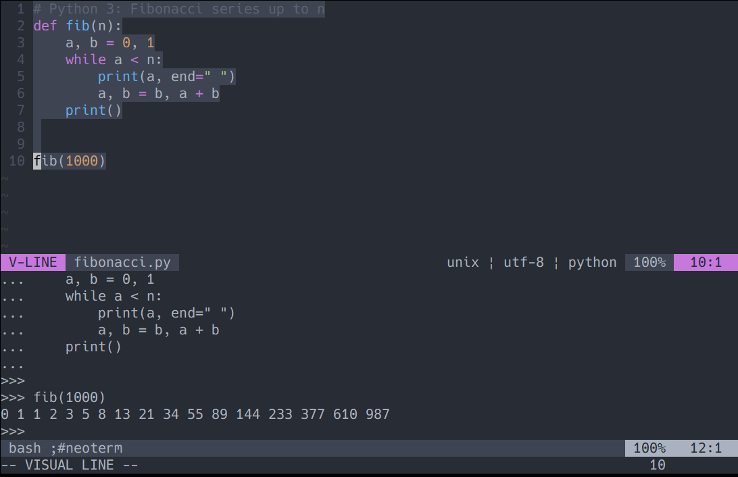Click line number 5 in gutter
Screen dimensions: 738x477
pos(21,76)
